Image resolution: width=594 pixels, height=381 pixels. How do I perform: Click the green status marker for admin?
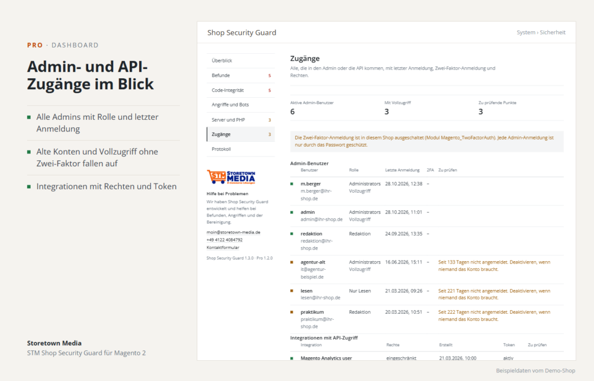pyautogui.click(x=292, y=213)
